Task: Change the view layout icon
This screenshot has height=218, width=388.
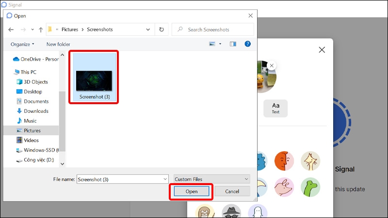Action: pyautogui.click(x=212, y=44)
